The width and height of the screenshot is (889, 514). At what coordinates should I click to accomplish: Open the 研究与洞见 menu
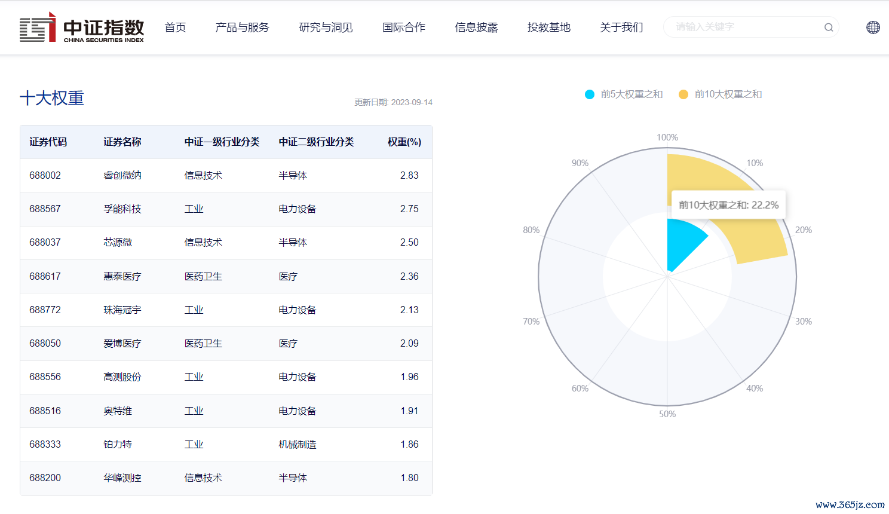coord(326,27)
